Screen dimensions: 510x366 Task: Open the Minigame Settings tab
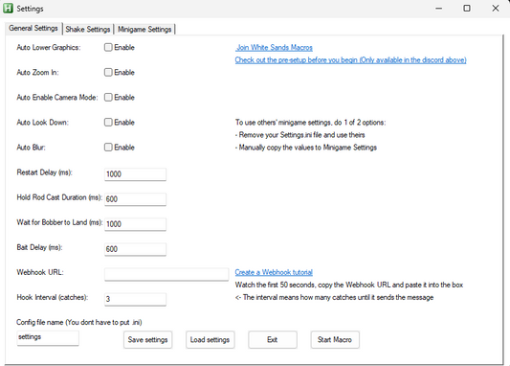144,30
